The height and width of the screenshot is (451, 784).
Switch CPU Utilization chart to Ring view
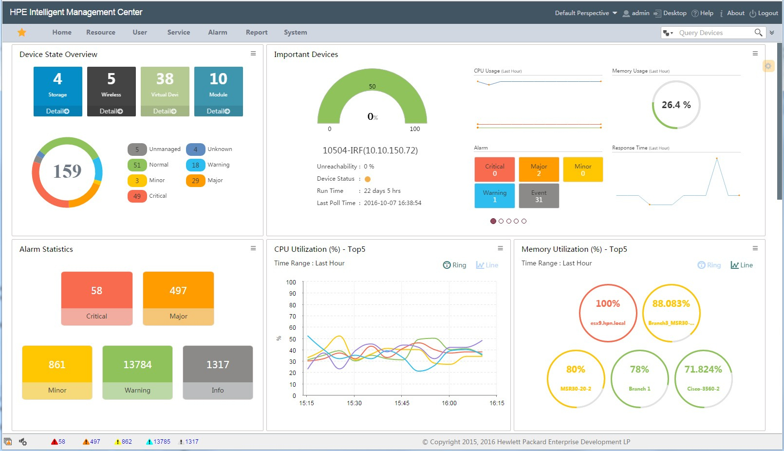pyautogui.click(x=454, y=265)
